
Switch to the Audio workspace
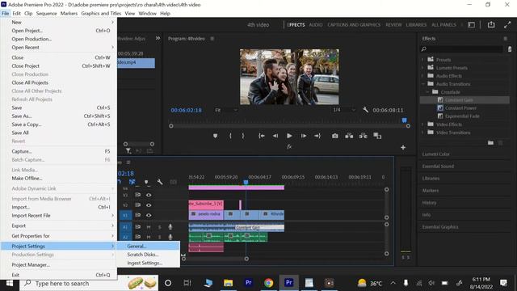click(x=316, y=25)
